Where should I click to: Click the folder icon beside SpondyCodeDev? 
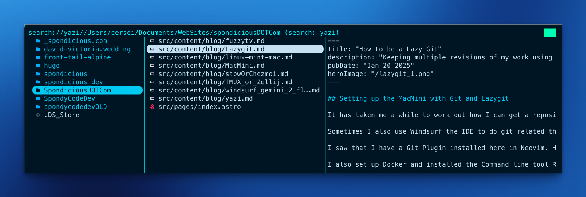click(38, 98)
